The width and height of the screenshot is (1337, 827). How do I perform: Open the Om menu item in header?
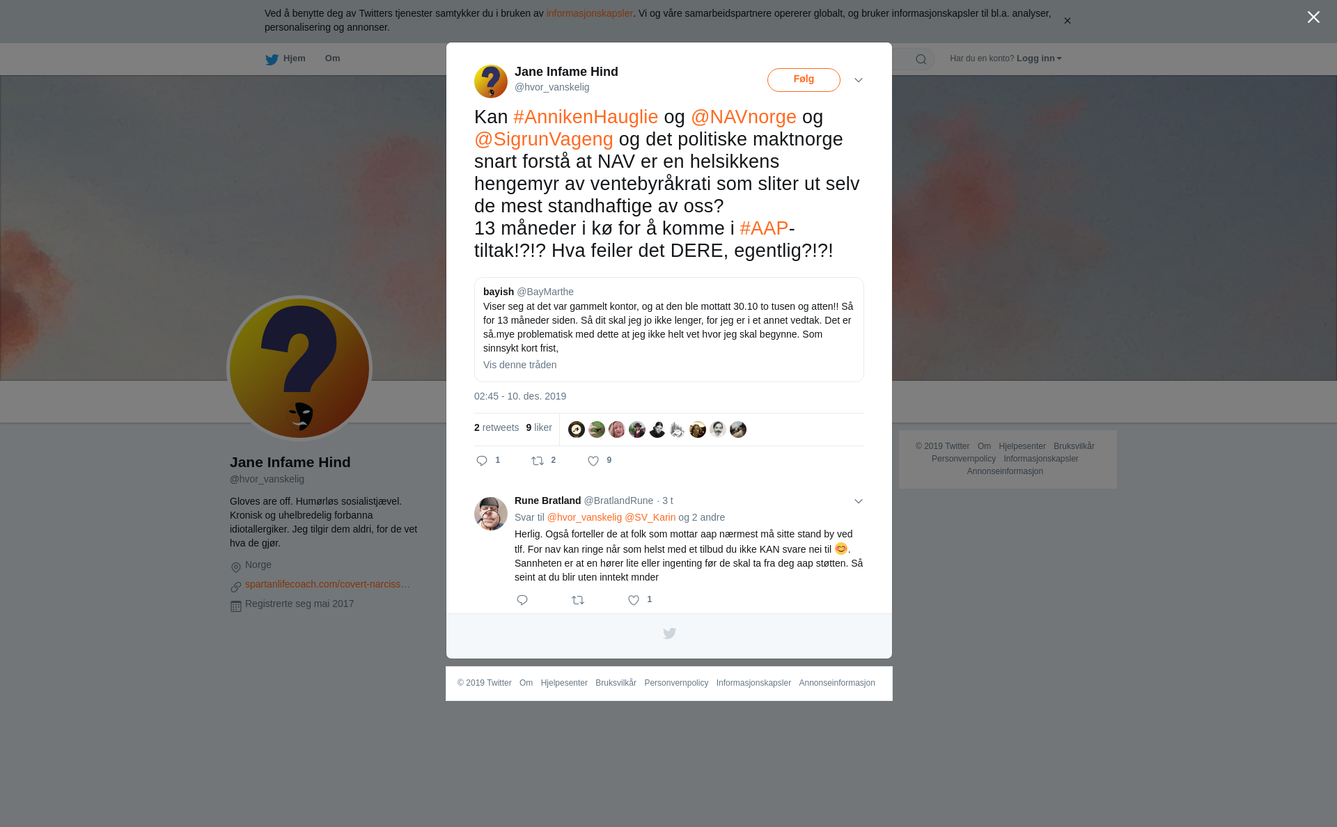(x=332, y=58)
